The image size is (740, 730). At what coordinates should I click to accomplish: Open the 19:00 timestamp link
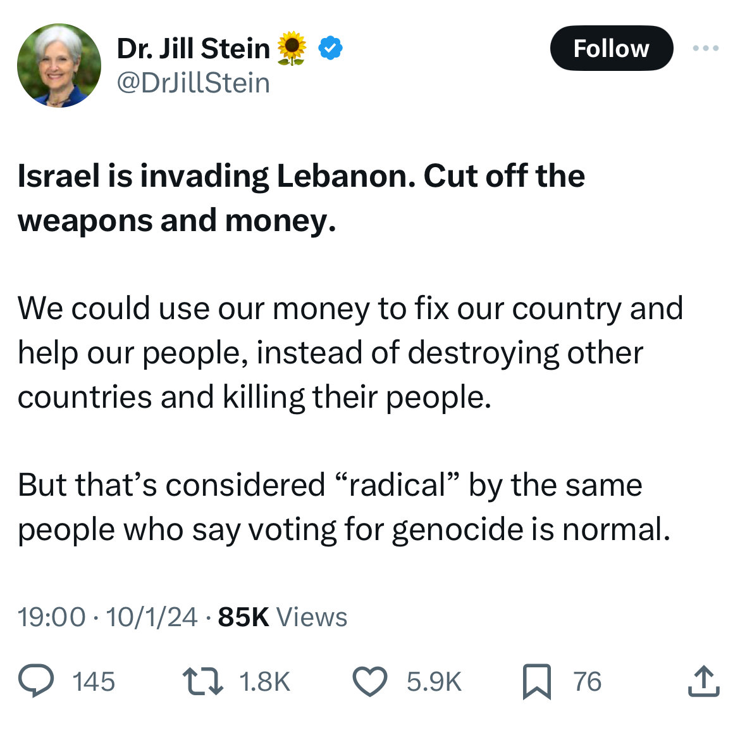[x=51, y=617]
